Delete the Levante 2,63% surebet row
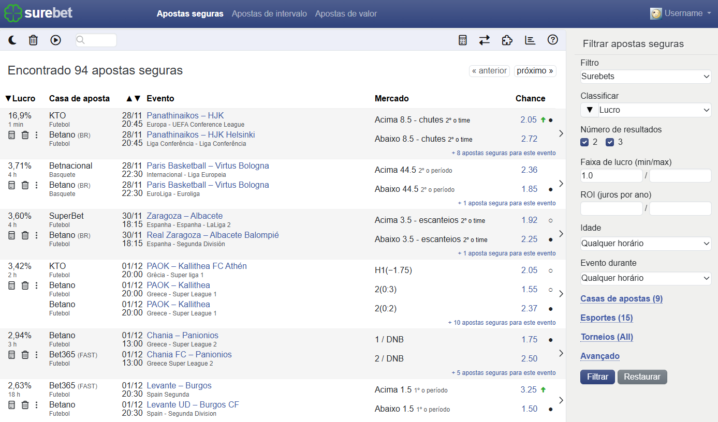This screenshot has height=422, width=718. coord(25,405)
